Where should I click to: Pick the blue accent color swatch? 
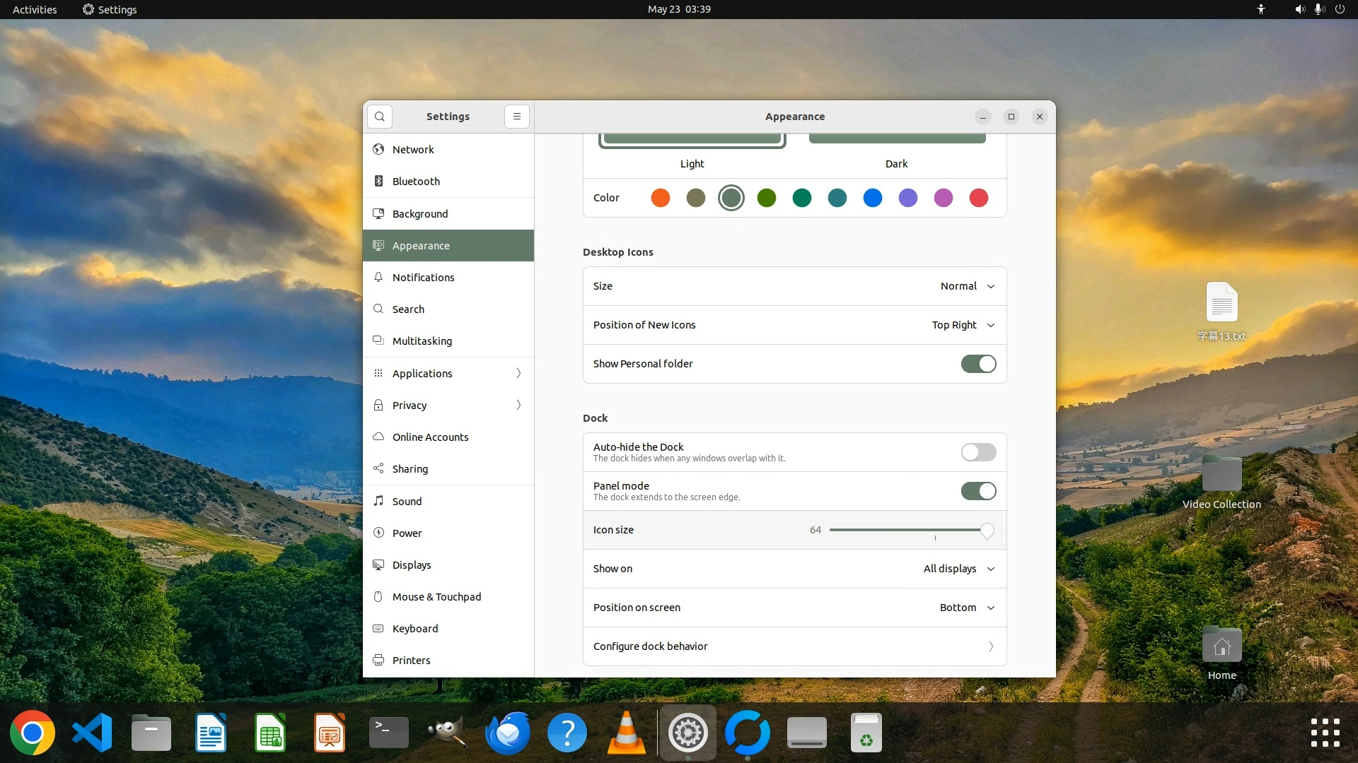click(873, 198)
